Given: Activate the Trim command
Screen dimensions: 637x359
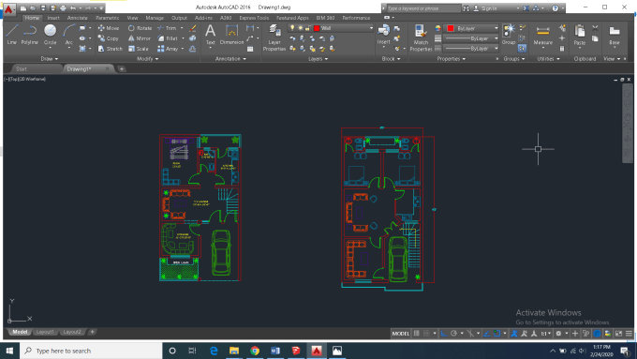Looking at the screenshot, I should point(167,28).
